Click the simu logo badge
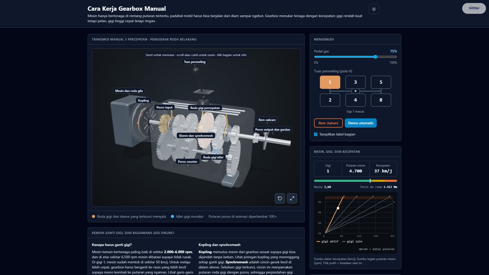The image size is (489, 275). (474, 8)
